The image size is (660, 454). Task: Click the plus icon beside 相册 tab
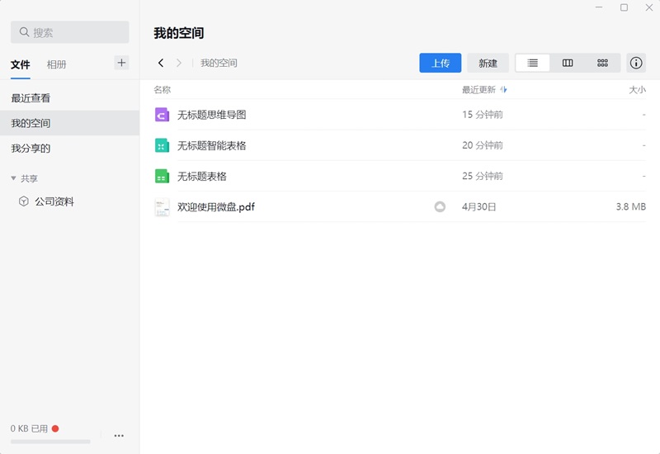click(x=121, y=63)
